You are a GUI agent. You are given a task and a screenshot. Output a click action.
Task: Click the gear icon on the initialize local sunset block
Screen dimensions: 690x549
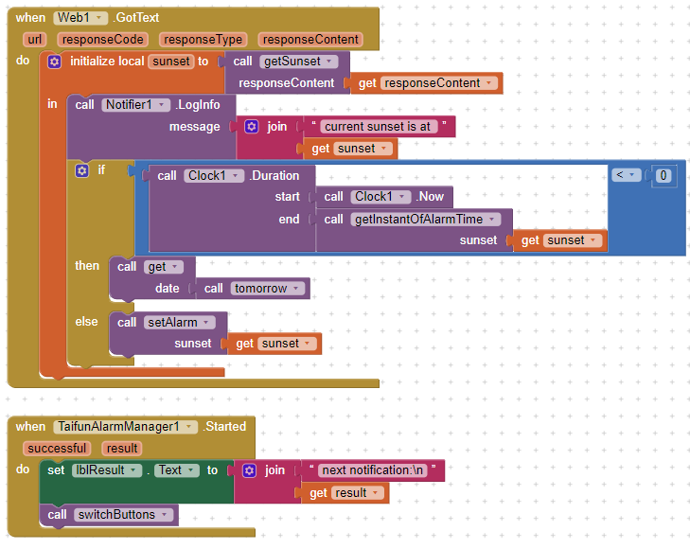coord(54,62)
